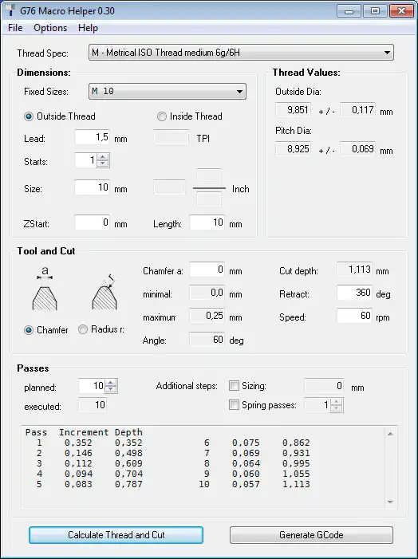Click the radius tool tip illustration

click(104, 292)
